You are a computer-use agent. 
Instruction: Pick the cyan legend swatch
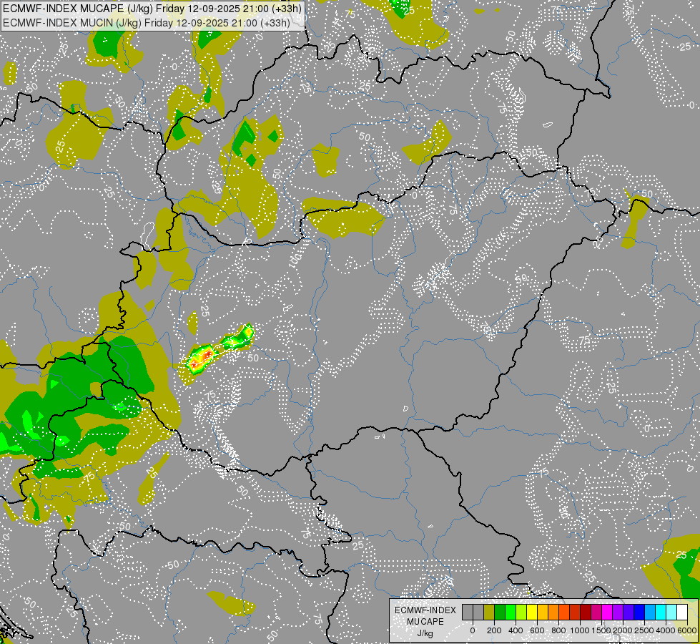661,613
